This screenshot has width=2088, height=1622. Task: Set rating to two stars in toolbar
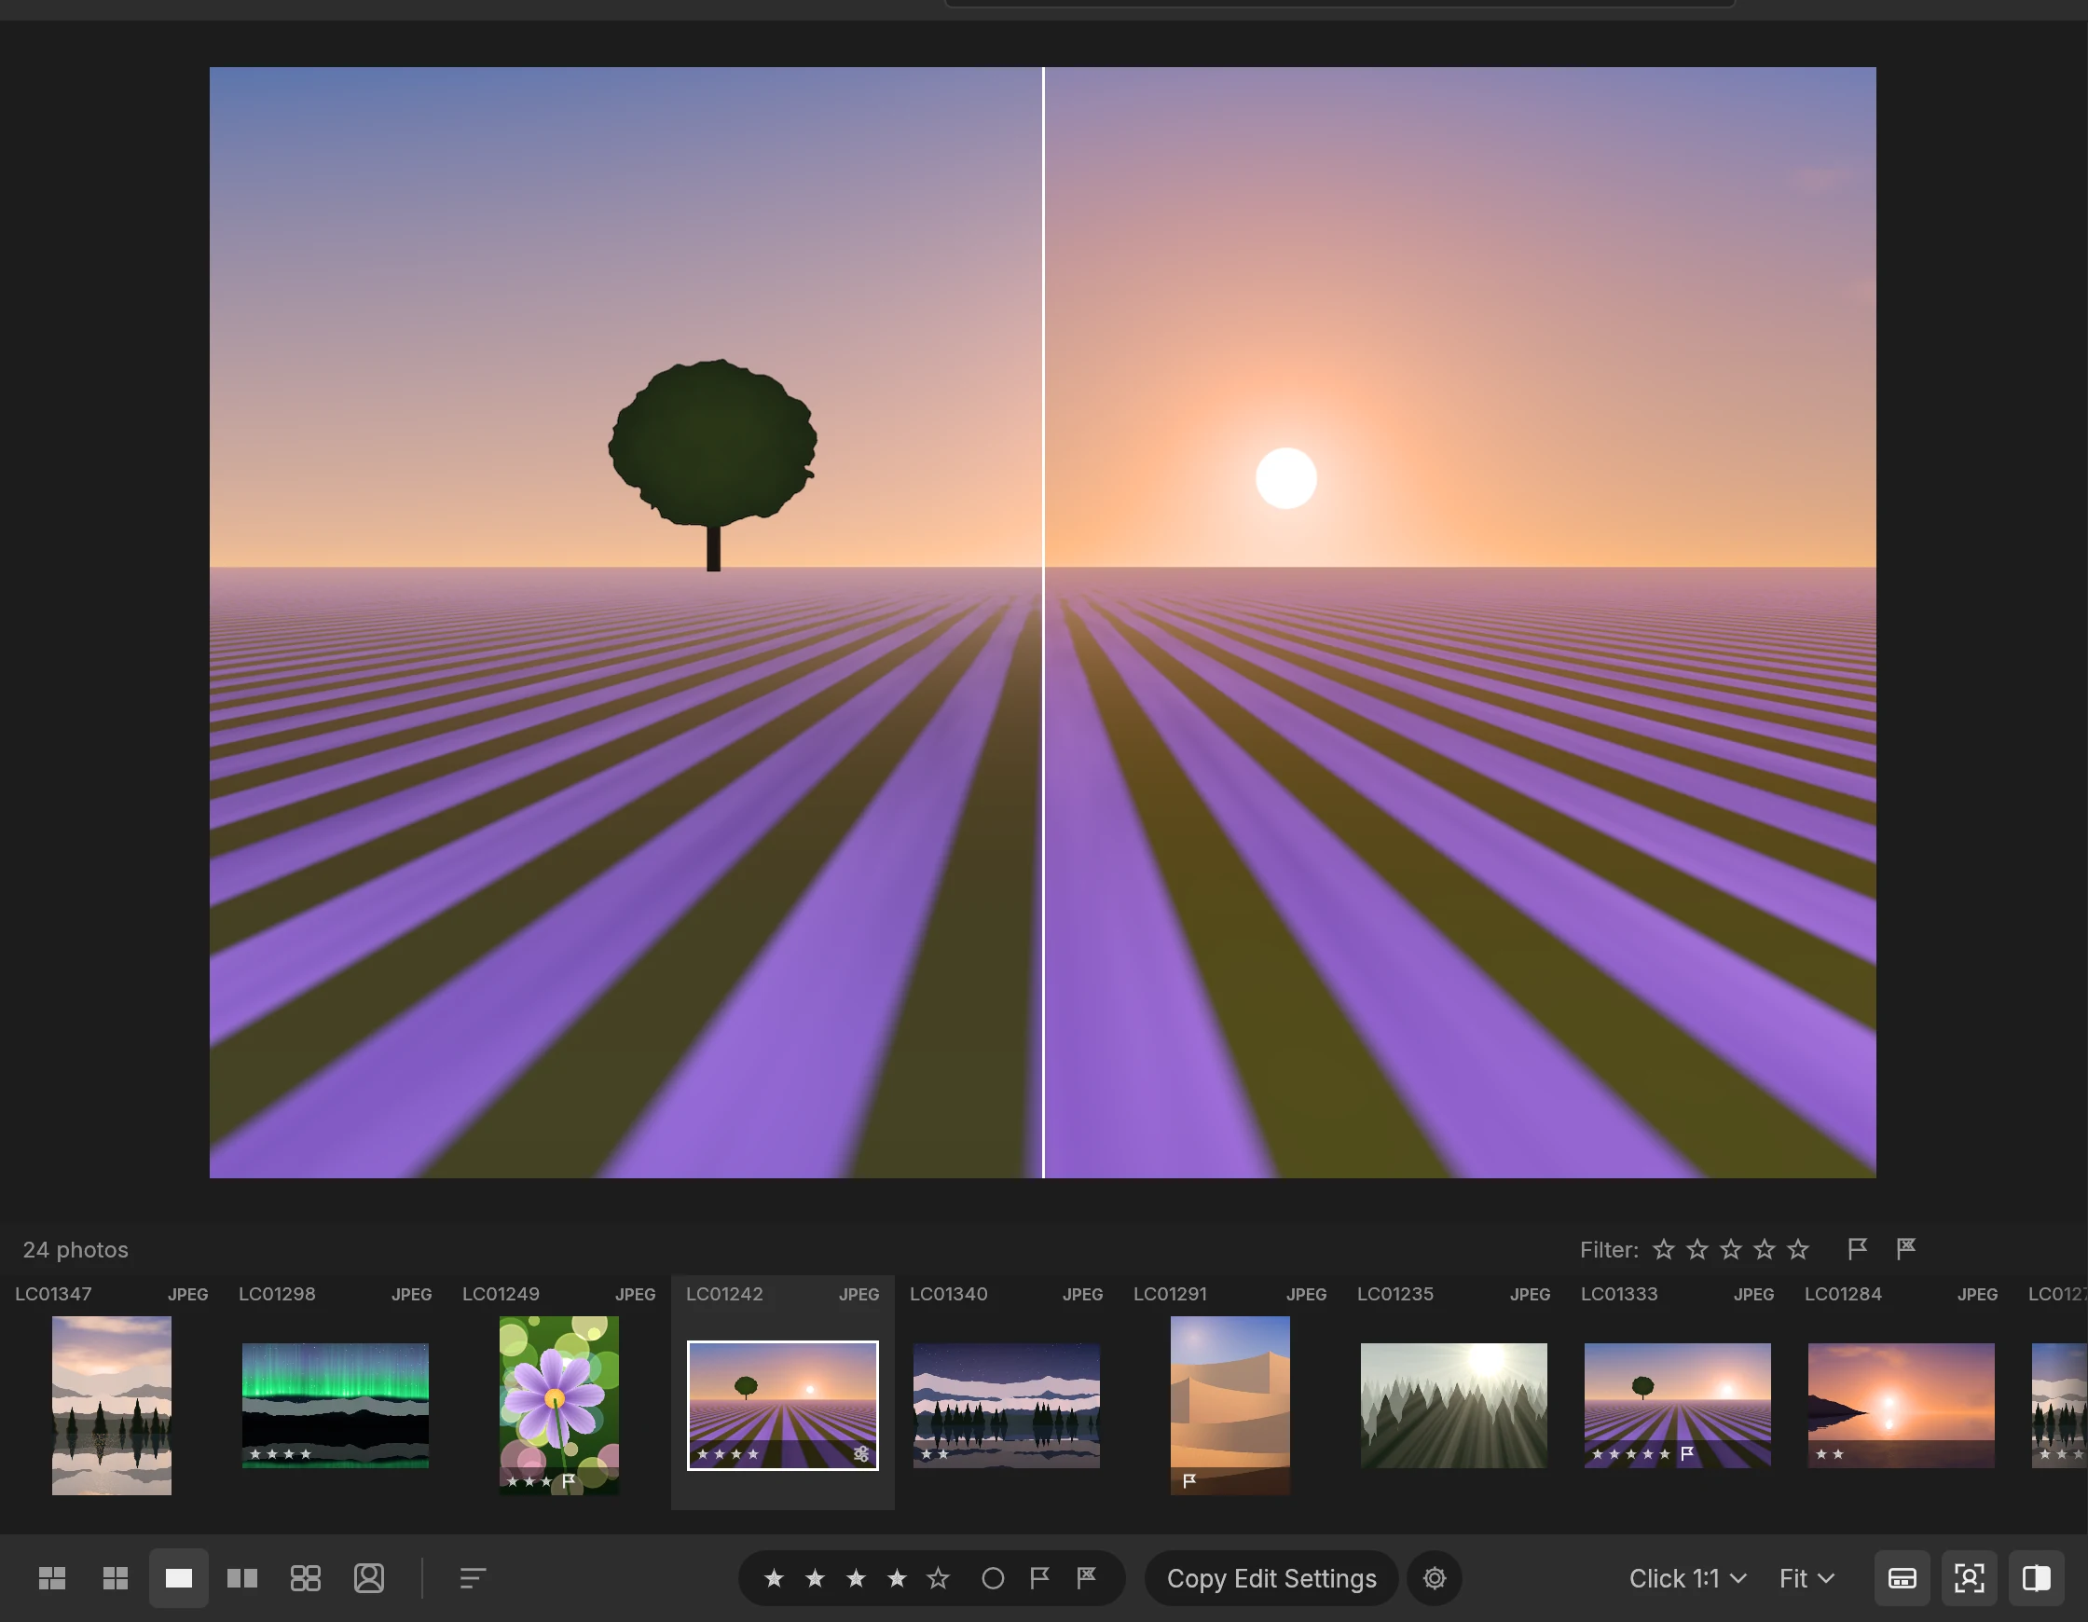tap(815, 1578)
